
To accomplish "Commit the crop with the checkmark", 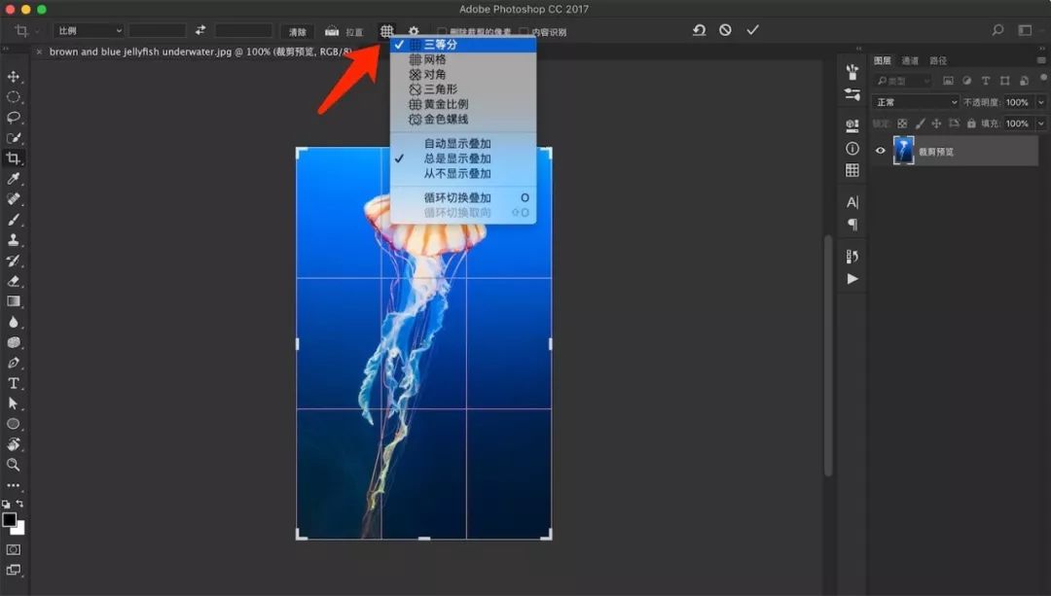I will pos(752,29).
